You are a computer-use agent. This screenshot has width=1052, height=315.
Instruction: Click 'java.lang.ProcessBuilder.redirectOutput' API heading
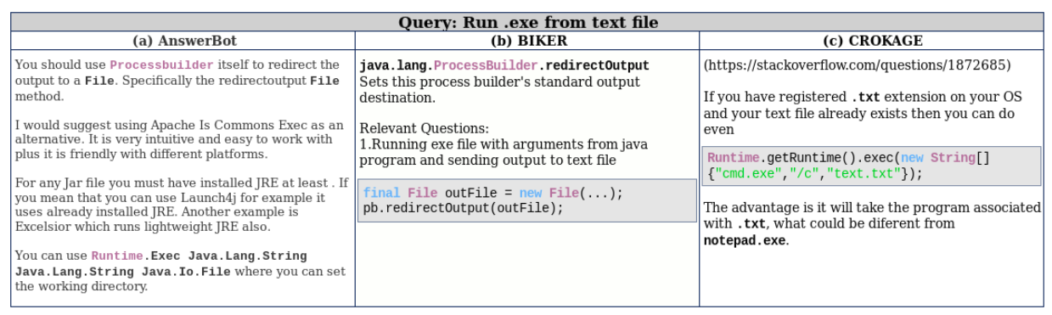point(504,65)
